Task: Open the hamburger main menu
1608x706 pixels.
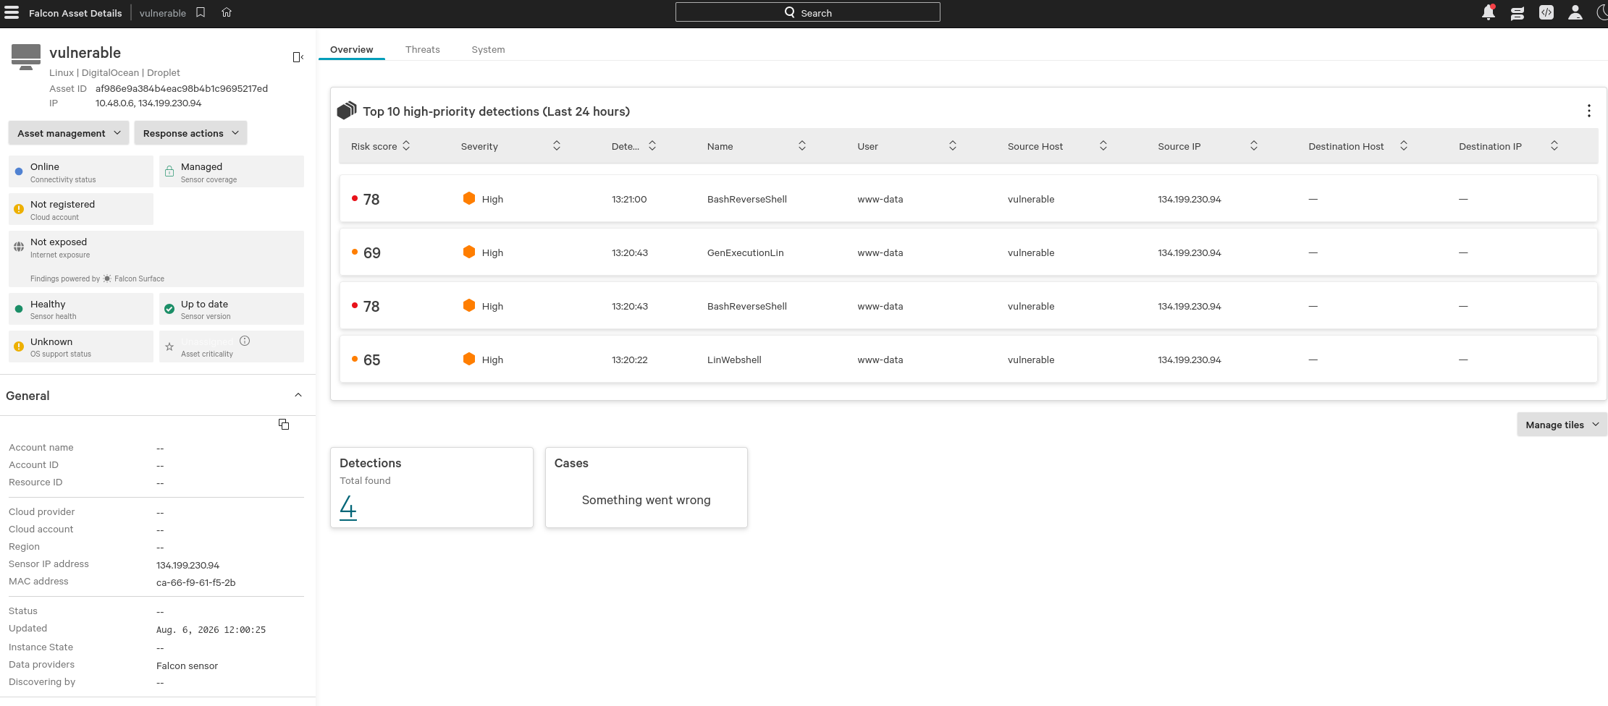Action: 12,12
